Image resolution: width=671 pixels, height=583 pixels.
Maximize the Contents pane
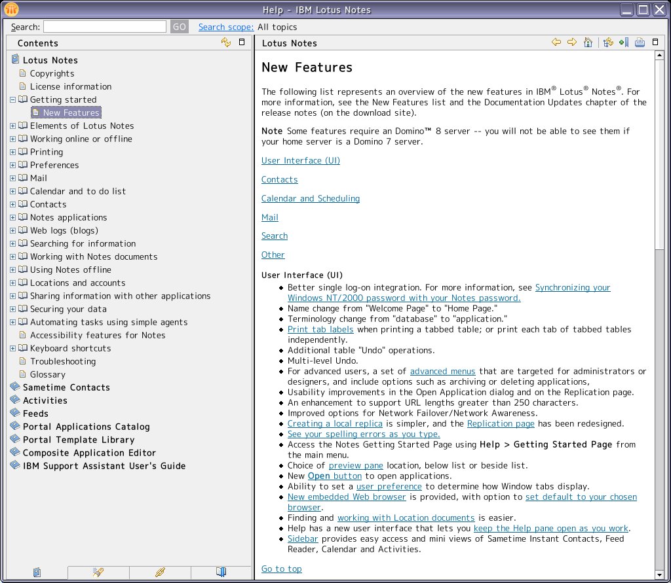(242, 42)
